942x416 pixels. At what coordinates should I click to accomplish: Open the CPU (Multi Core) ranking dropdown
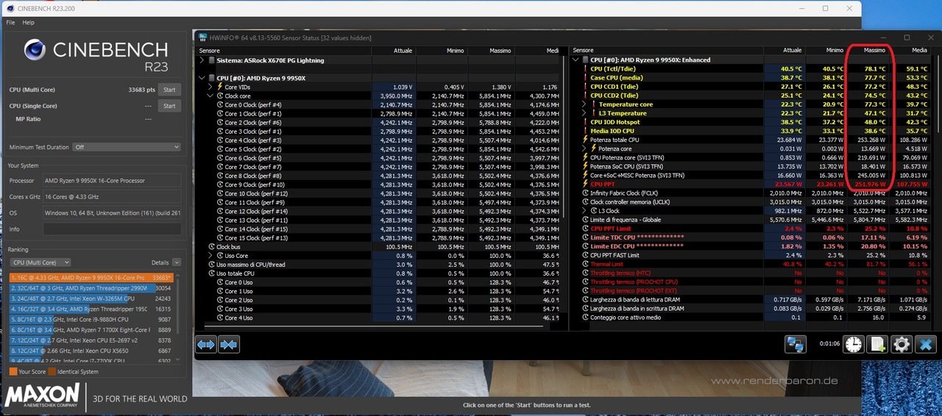pyautogui.click(x=40, y=262)
